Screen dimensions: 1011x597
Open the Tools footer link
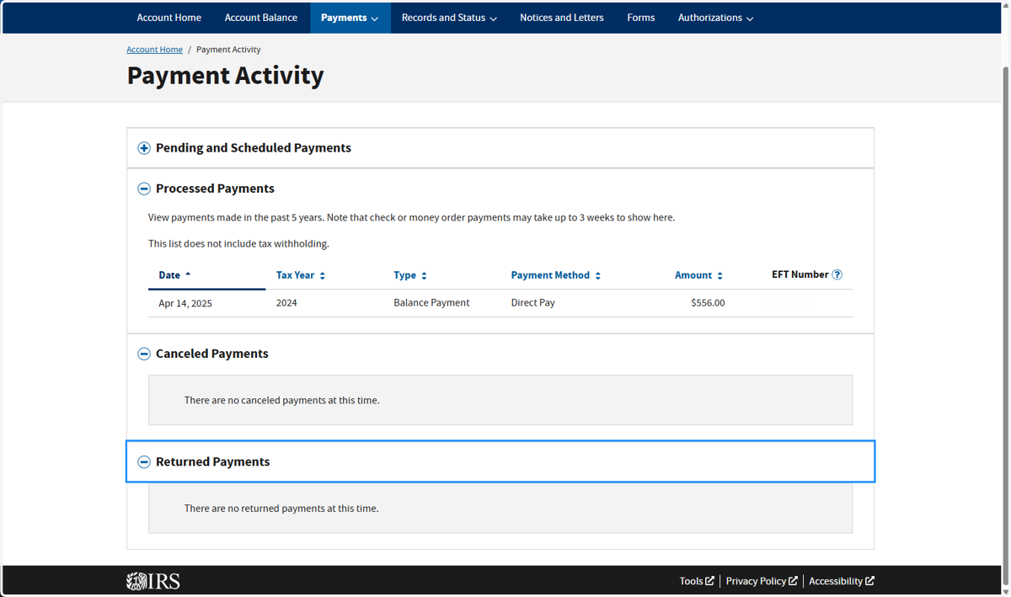697,581
